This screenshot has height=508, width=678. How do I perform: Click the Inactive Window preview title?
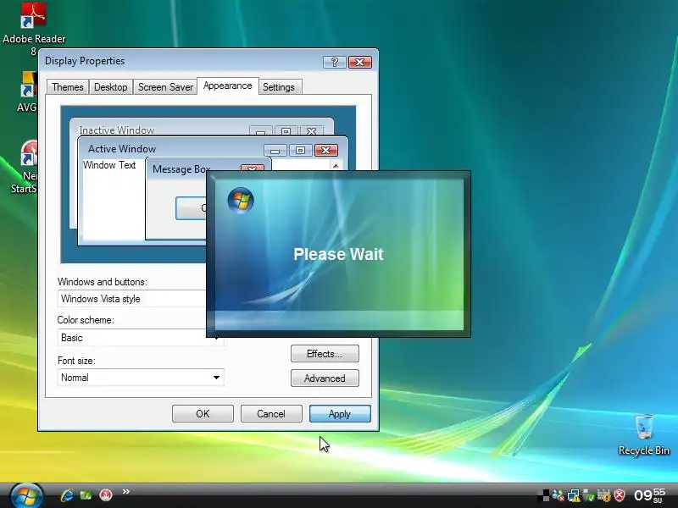click(117, 130)
